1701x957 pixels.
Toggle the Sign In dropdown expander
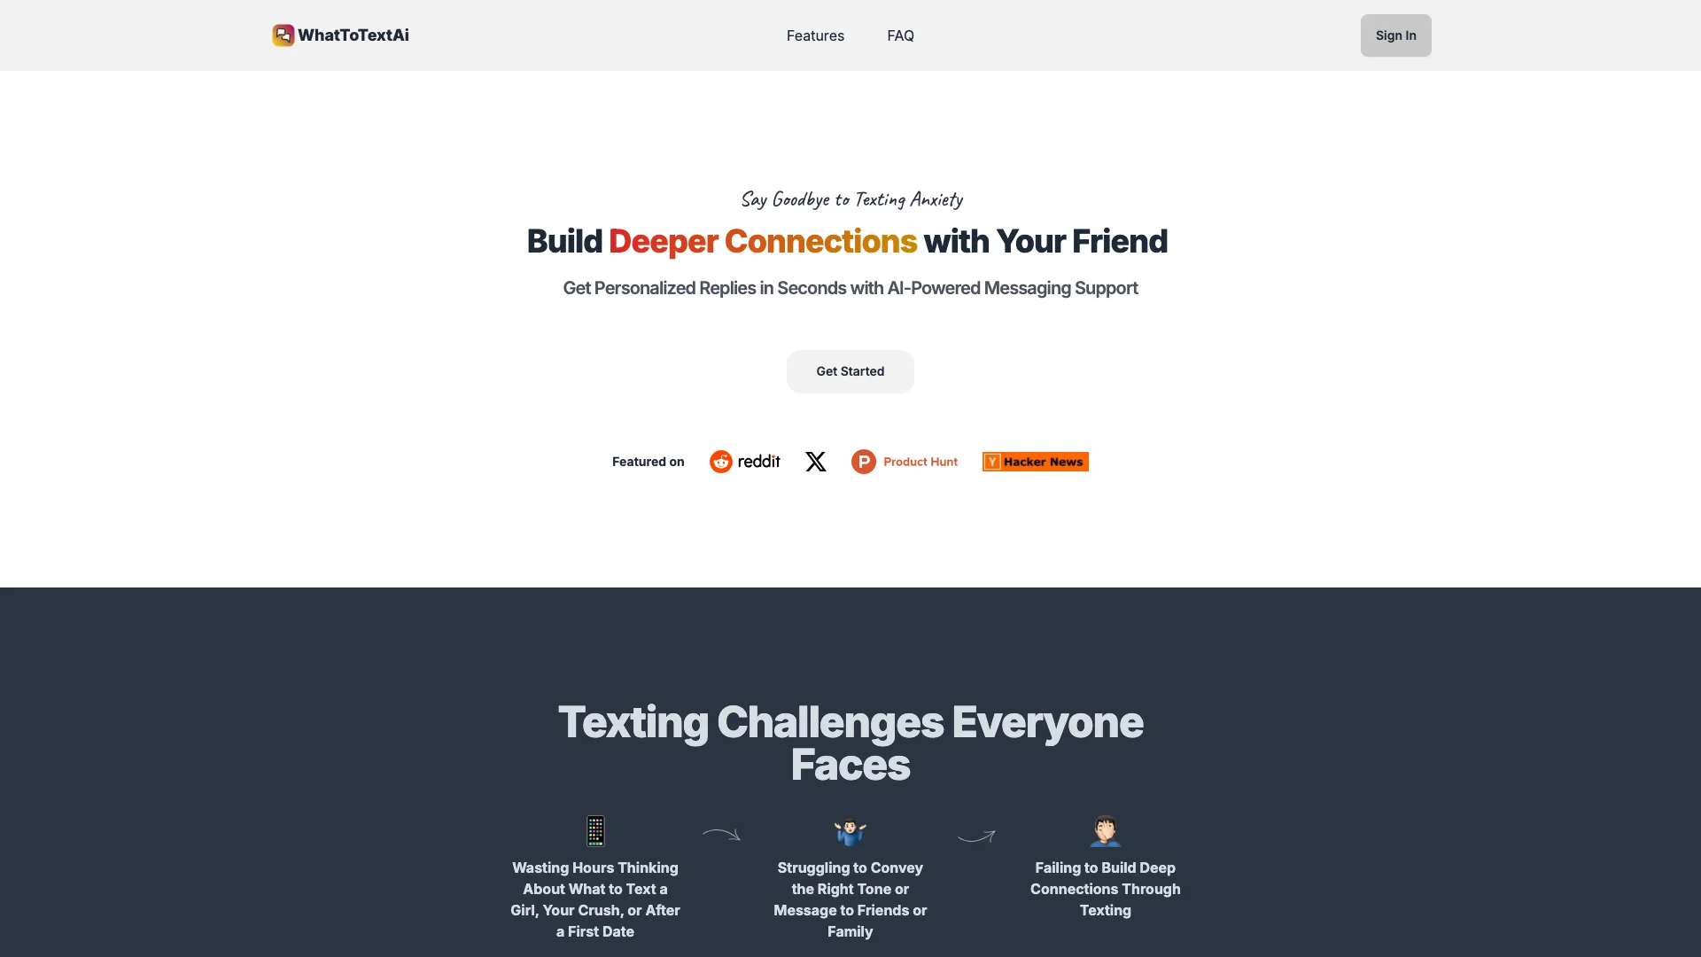(x=1396, y=35)
